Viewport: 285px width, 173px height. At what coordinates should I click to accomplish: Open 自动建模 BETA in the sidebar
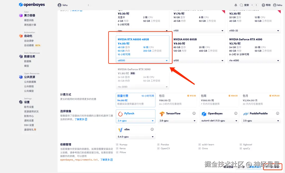pos(32,45)
